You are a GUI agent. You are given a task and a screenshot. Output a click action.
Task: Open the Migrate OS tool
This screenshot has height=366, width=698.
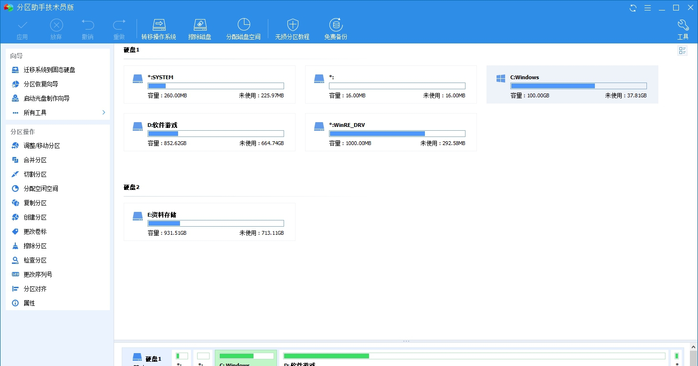pos(159,28)
